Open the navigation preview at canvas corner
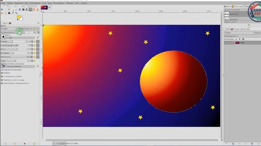The width and height of the screenshot is (261, 146). point(222,140)
